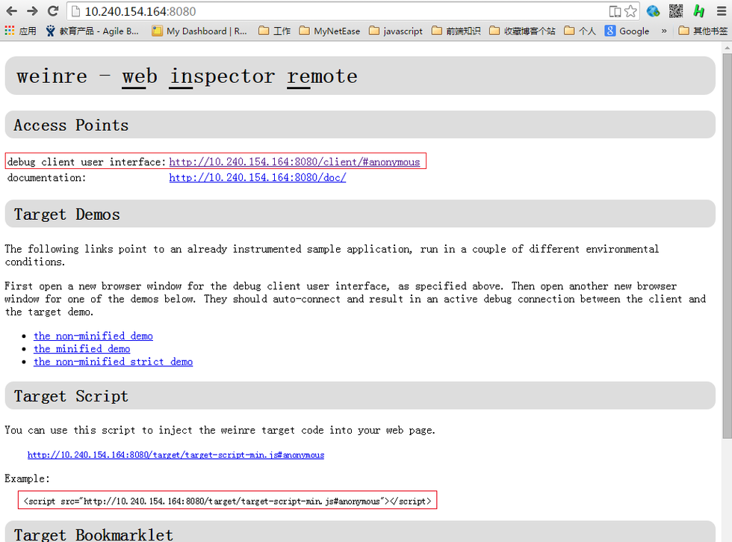The height and width of the screenshot is (542, 732).
Task: Open the Google bookmark
Action: tap(627, 31)
